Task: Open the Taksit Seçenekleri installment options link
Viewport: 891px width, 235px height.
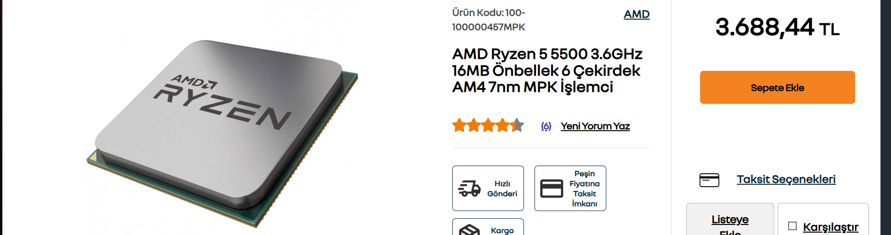Action: (786, 179)
